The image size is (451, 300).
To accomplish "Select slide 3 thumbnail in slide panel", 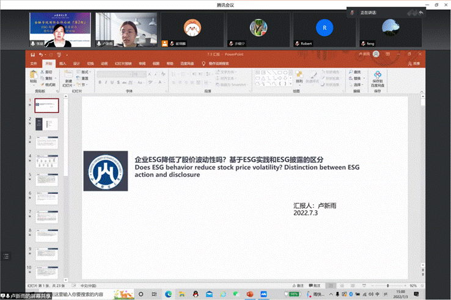I will pyautogui.click(x=46, y=143).
